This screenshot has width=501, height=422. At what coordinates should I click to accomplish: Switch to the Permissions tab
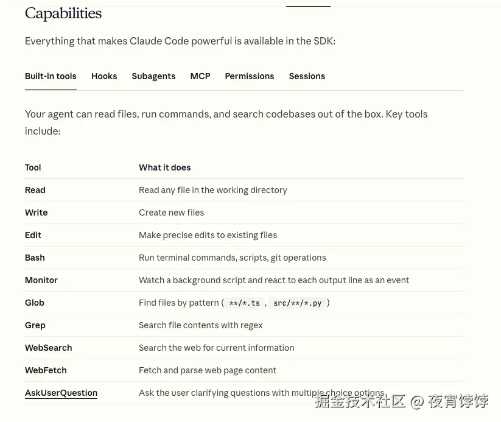click(x=249, y=76)
